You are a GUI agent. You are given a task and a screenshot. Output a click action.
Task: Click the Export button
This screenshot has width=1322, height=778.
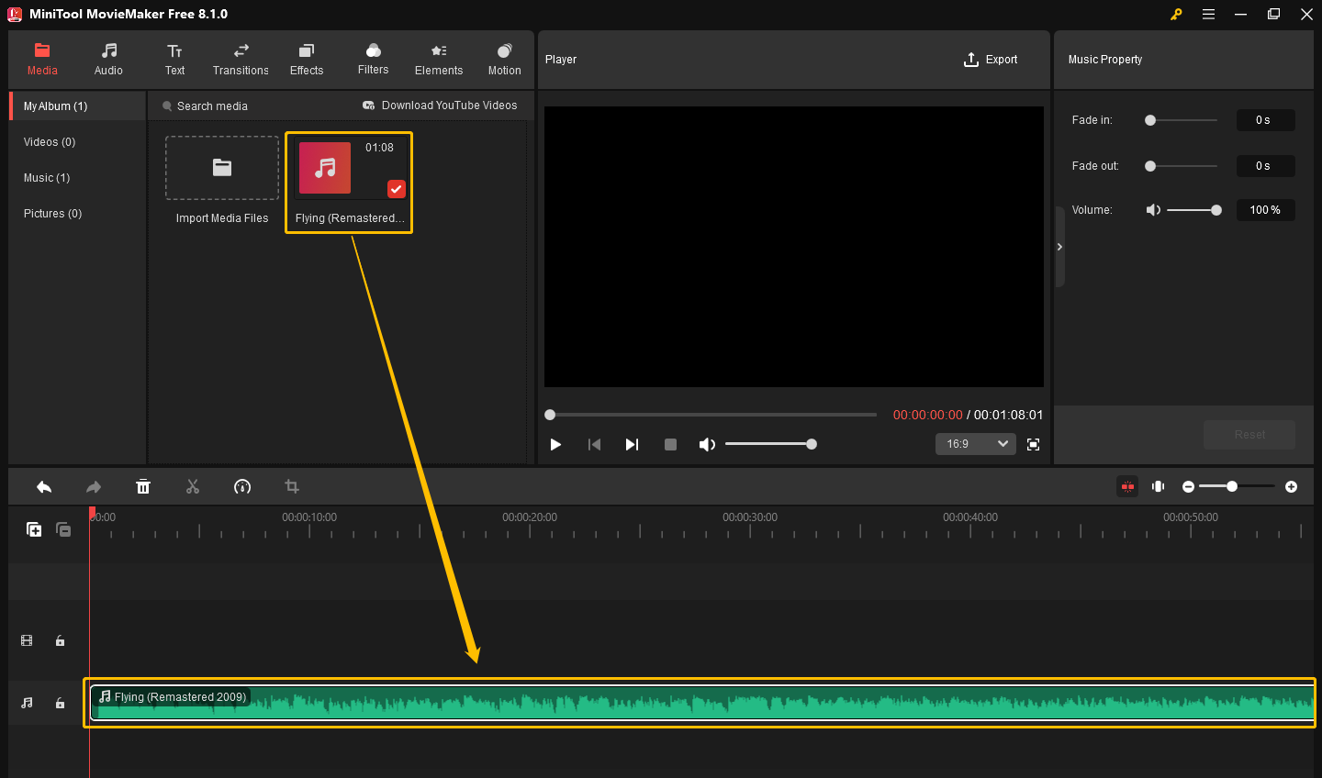(x=991, y=60)
